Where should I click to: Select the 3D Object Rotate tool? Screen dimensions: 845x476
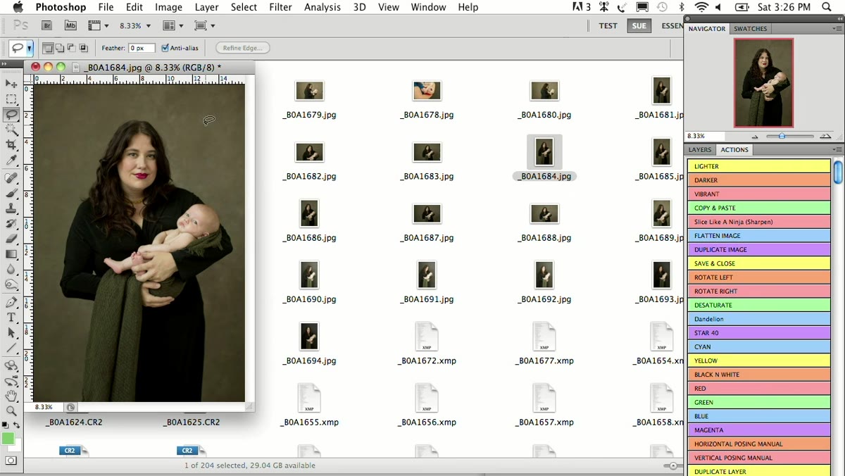[11, 366]
